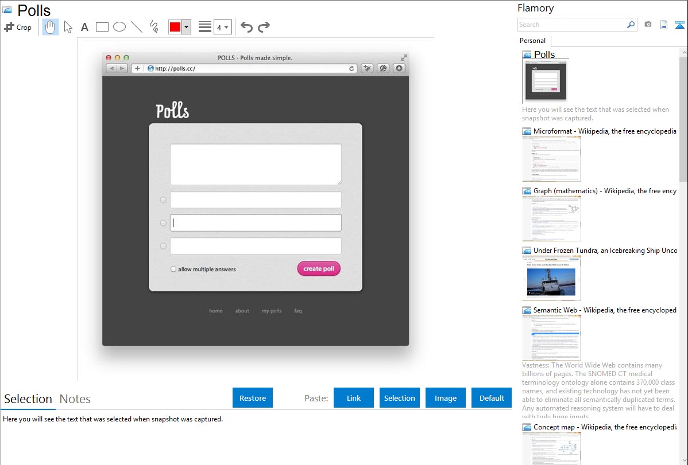
Task: Click the Link paste button
Action: pyautogui.click(x=354, y=398)
